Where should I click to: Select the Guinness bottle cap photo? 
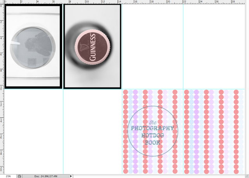click(x=92, y=46)
